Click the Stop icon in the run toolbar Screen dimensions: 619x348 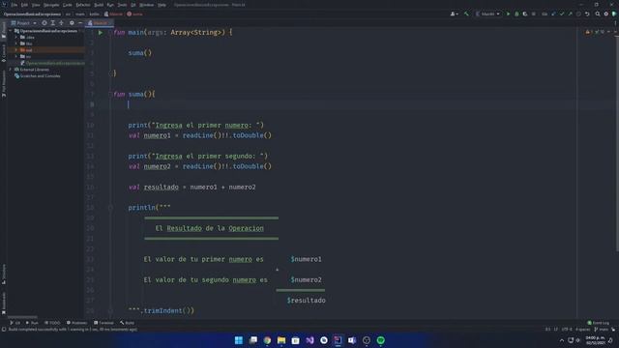(534, 14)
